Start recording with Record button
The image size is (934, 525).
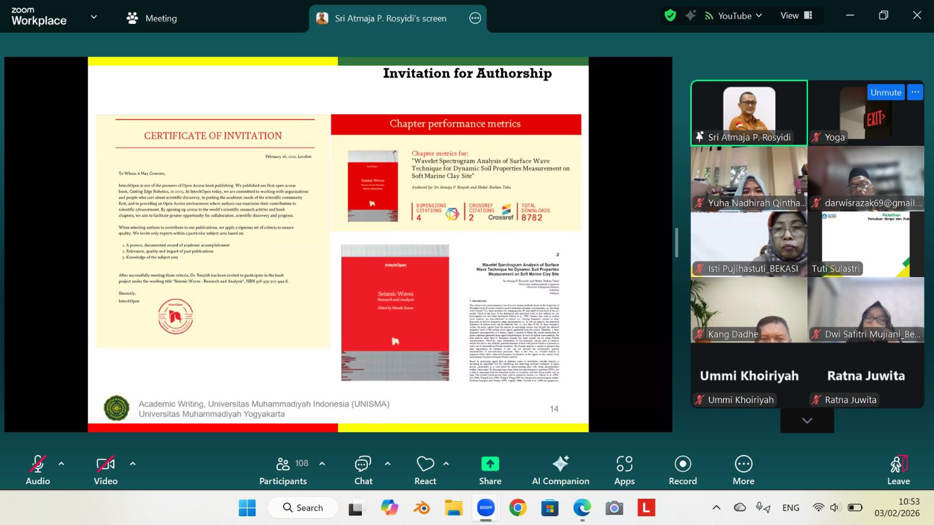tap(683, 470)
